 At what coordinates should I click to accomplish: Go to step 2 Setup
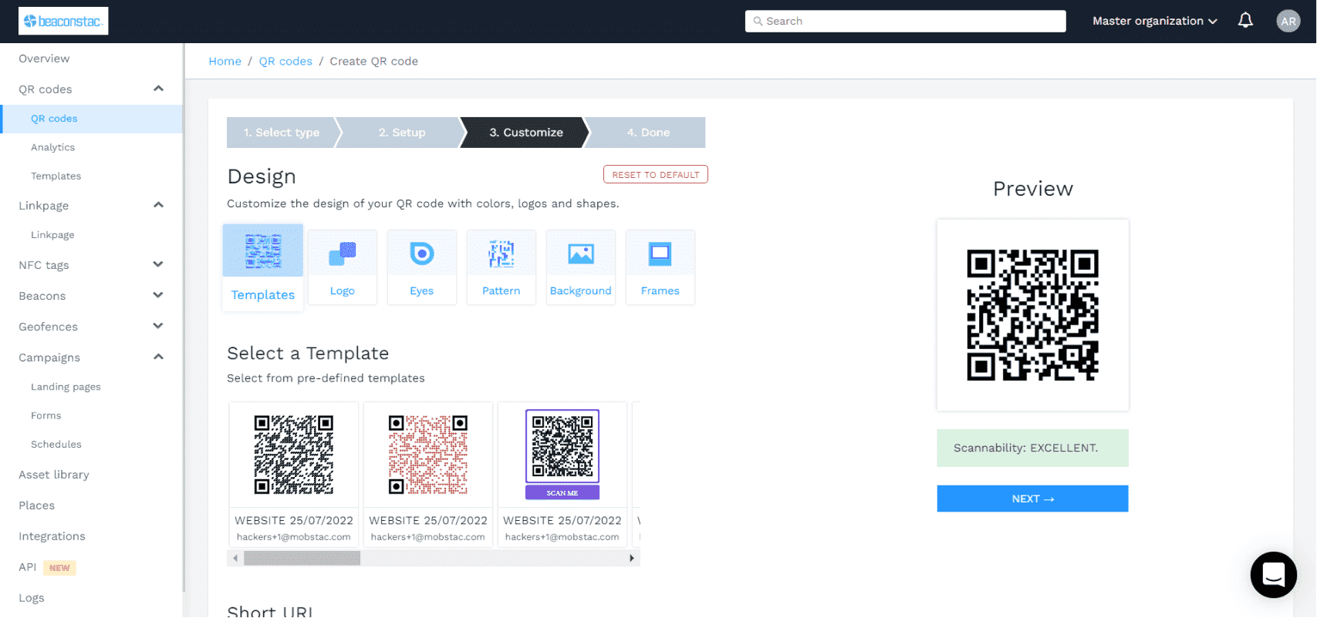(402, 133)
